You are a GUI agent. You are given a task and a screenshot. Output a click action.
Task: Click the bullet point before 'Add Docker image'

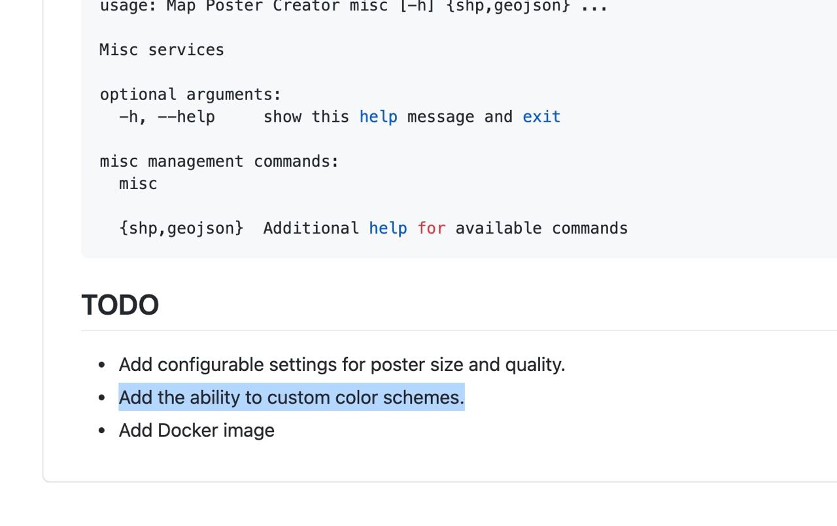pos(101,430)
